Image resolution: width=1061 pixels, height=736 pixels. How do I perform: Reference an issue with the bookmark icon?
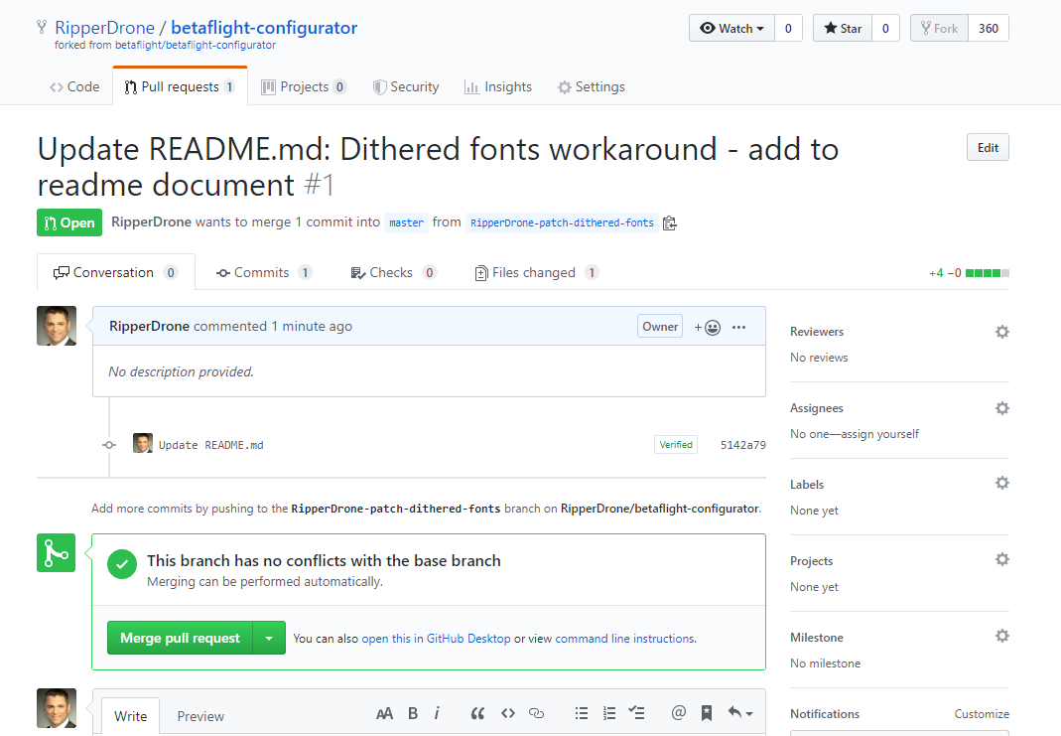(x=707, y=713)
